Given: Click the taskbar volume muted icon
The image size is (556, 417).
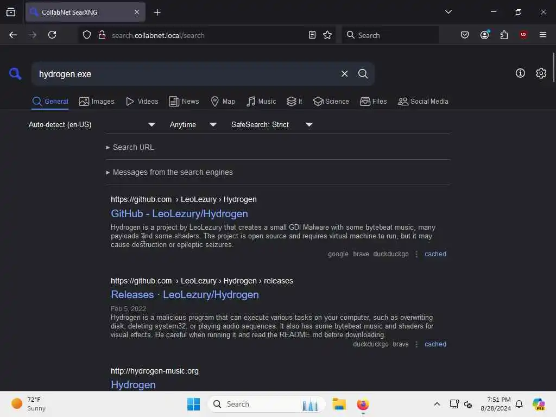Looking at the screenshot, I should (x=468, y=404).
